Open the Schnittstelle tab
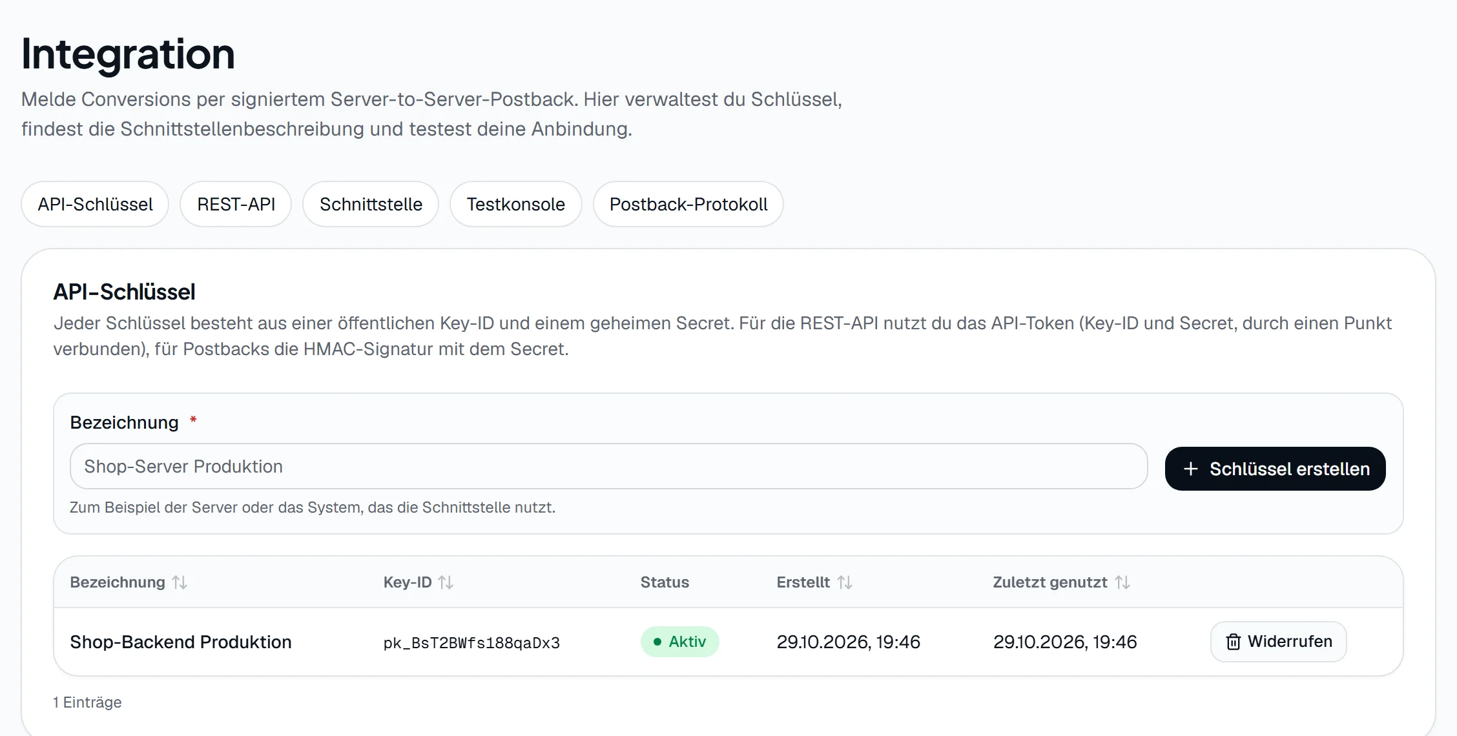 point(371,204)
